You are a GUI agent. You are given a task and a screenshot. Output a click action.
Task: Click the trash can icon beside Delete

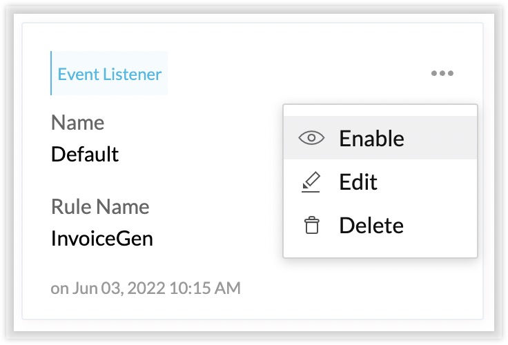[312, 225]
